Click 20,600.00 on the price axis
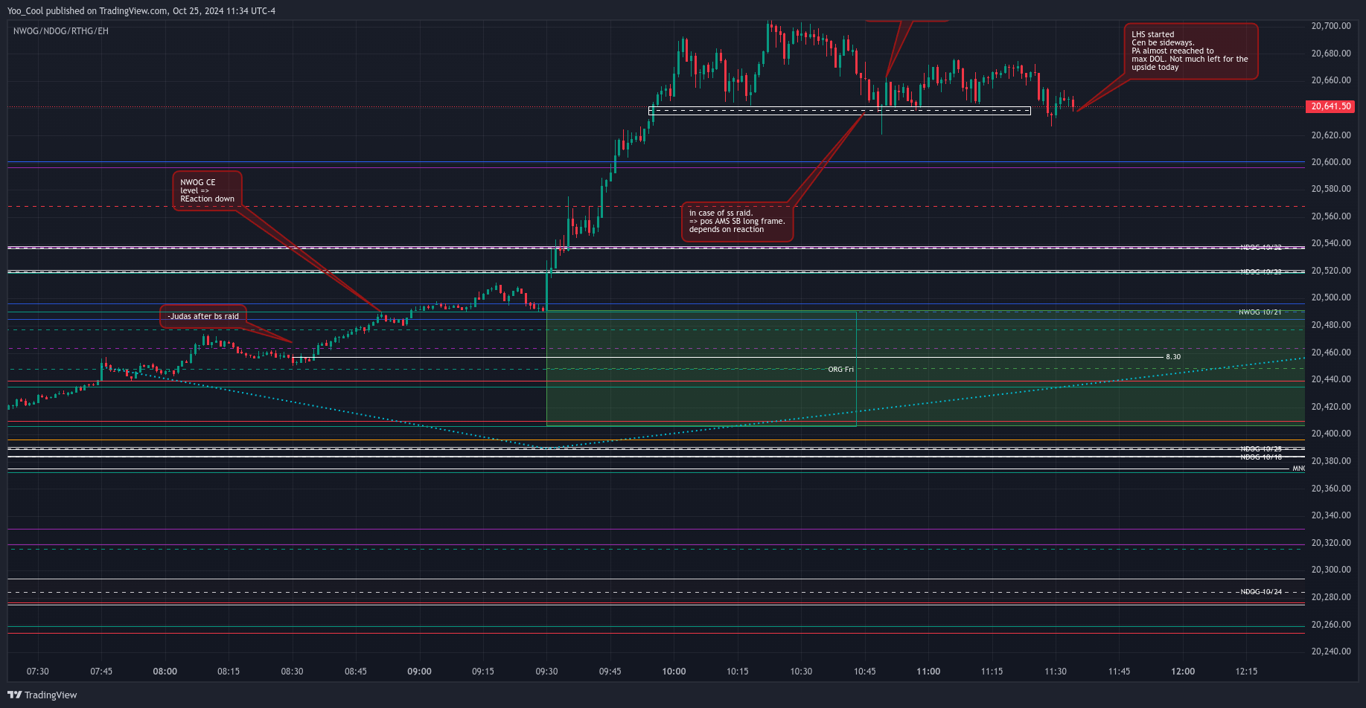The image size is (1366, 708). point(1331,162)
